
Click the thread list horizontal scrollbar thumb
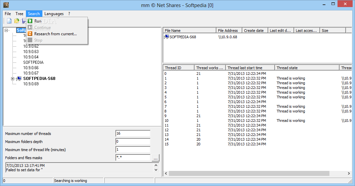[x=249, y=173]
